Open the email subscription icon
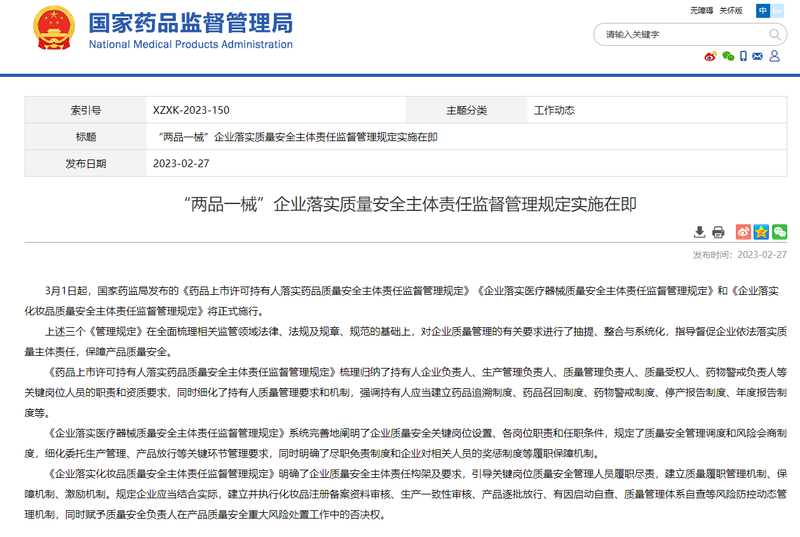800x537 pixels. [x=757, y=57]
